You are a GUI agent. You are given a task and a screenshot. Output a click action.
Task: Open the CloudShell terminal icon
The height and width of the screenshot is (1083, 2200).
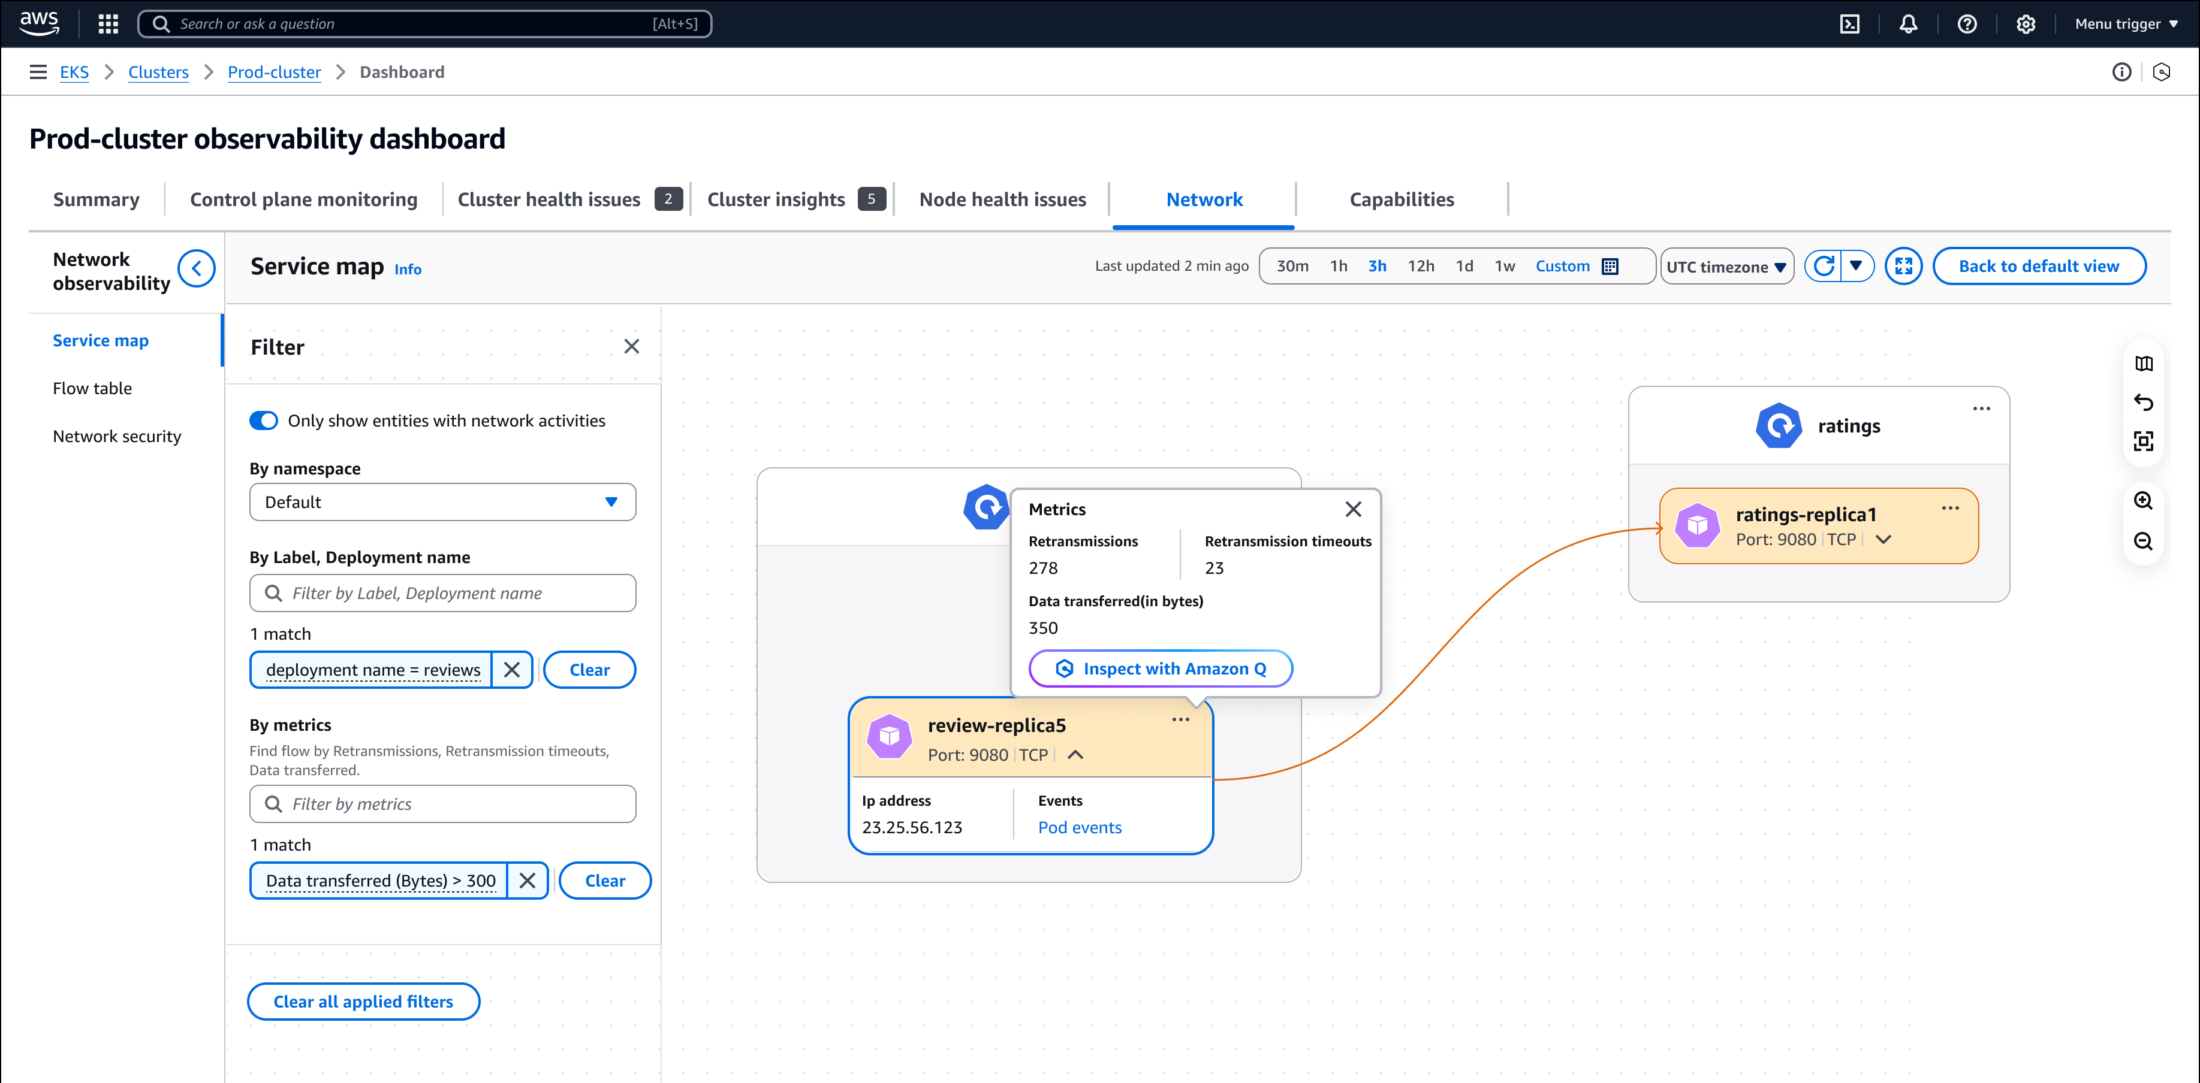[1850, 24]
